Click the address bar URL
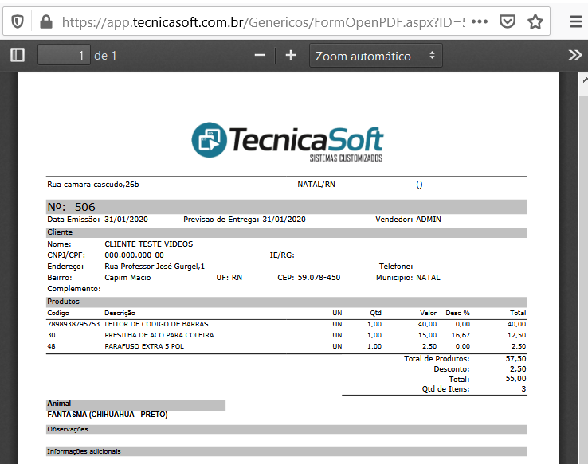Screen dimensions: 588x464 263,22
